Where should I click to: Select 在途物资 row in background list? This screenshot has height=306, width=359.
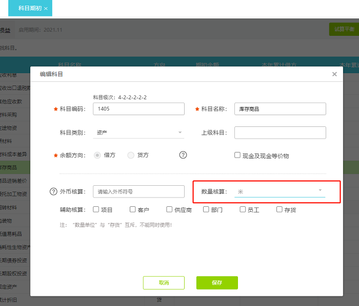point(15,127)
